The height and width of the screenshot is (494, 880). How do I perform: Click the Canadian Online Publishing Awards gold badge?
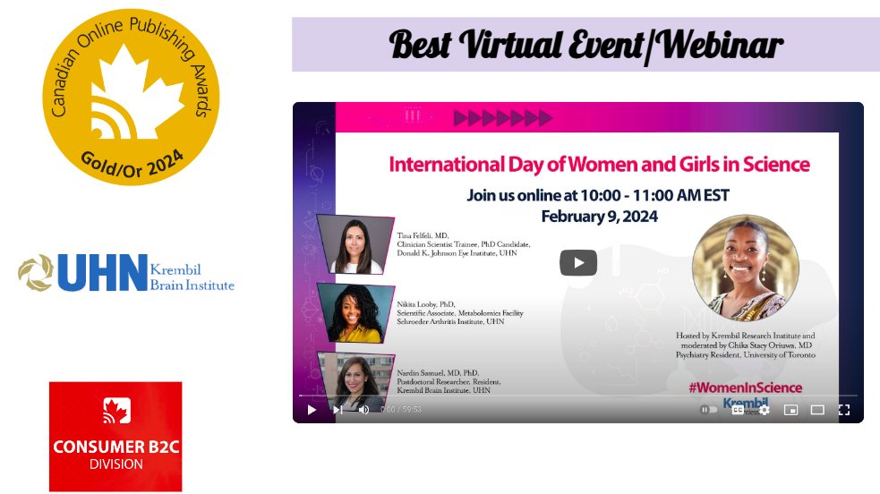click(131, 97)
